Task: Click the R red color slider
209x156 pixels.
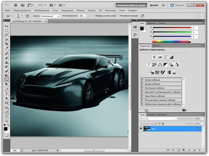Action: coord(172,27)
